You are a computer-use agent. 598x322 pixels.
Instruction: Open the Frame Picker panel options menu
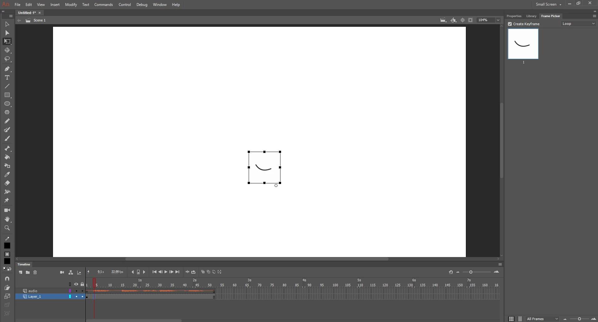pos(594,16)
